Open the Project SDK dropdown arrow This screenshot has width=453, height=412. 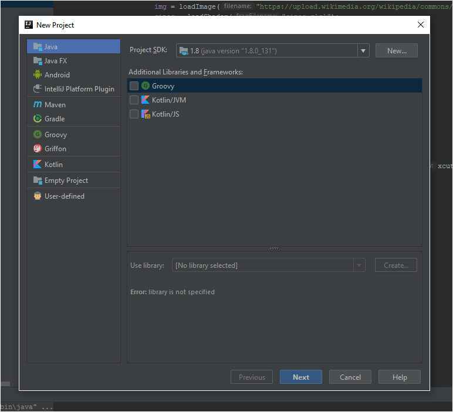pos(363,51)
